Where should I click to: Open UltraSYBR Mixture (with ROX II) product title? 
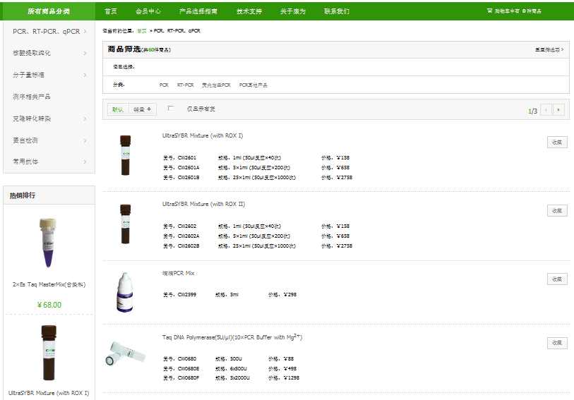tap(203, 204)
